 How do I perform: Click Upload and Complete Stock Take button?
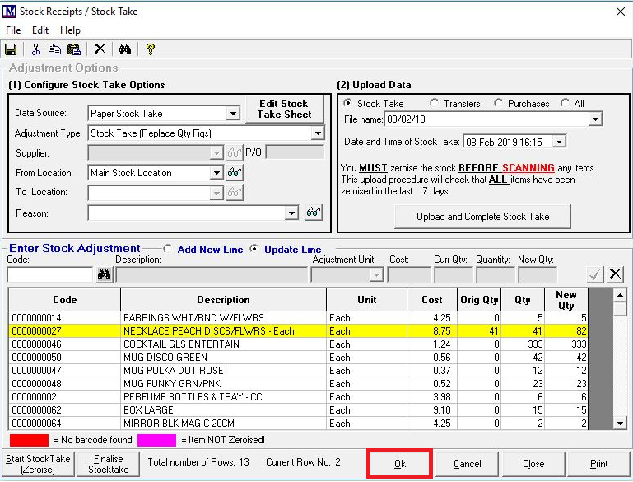point(482,217)
